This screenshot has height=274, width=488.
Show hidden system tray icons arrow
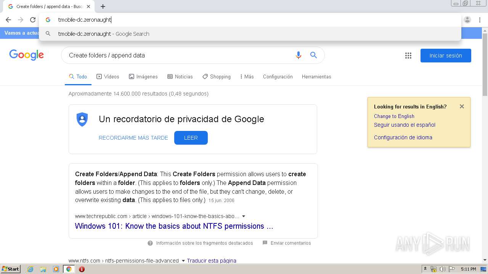pos(425,269)
